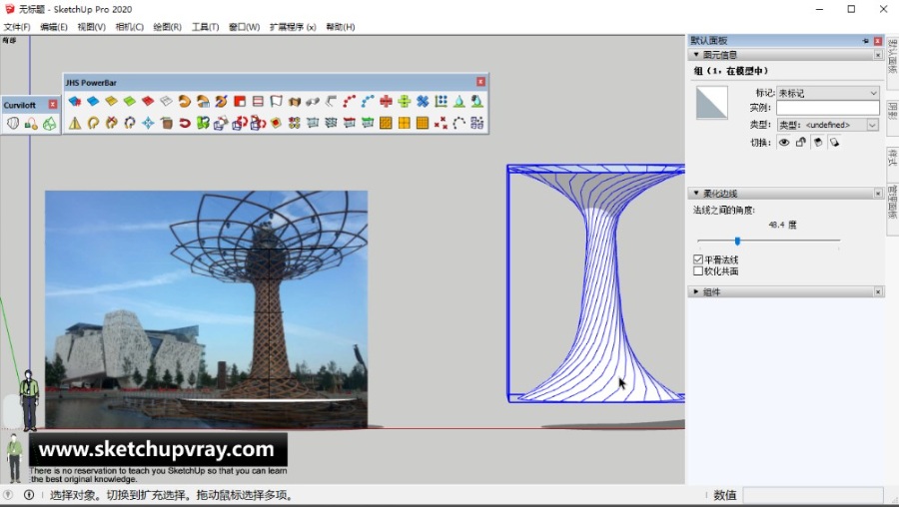Click the yellow diamond with red dot icon
Viewport: 899px width, 507px height.
[277, 123]
